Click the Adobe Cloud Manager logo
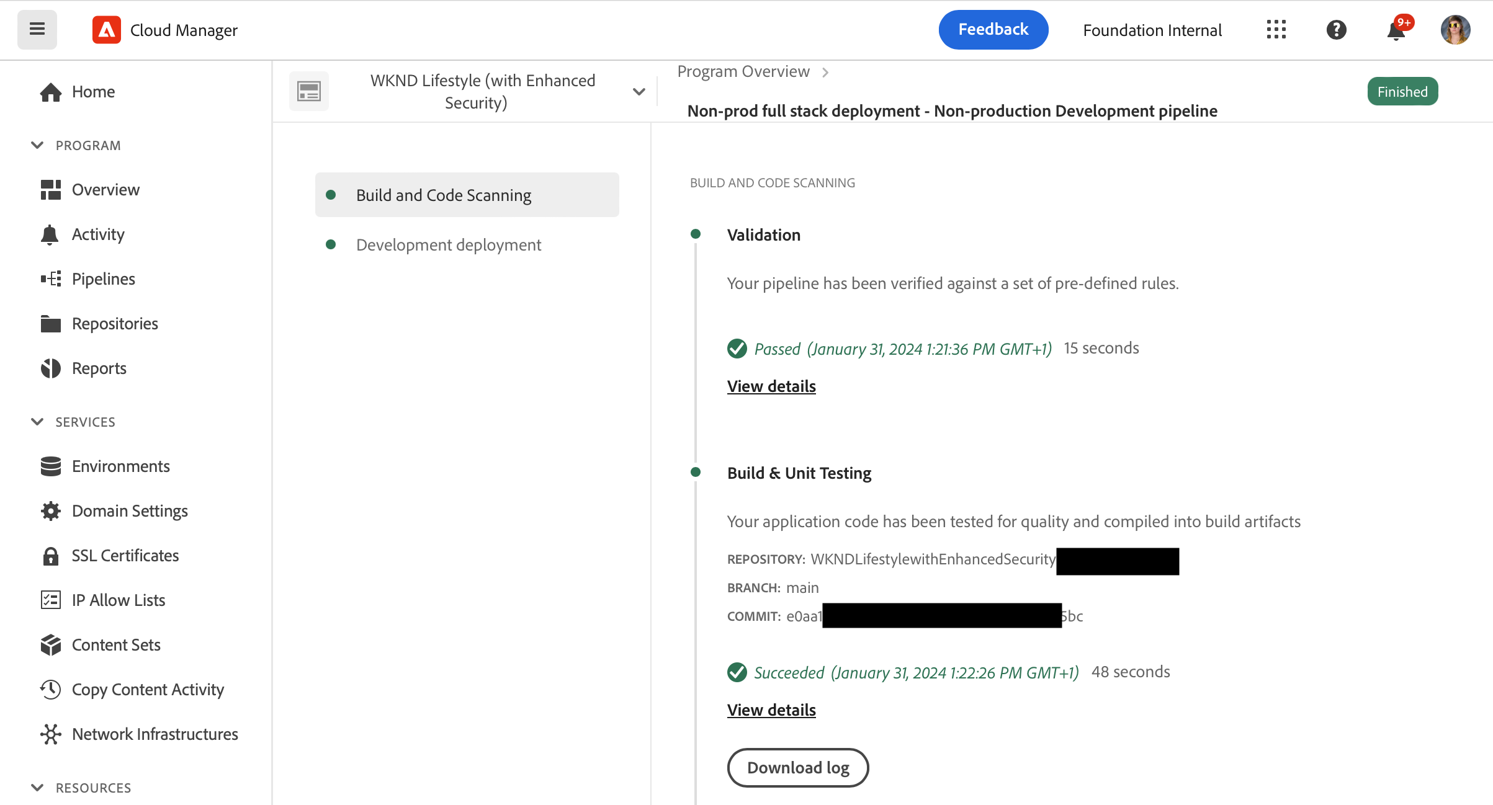The height and width of the screenshot is (805, 1493). 107,30
